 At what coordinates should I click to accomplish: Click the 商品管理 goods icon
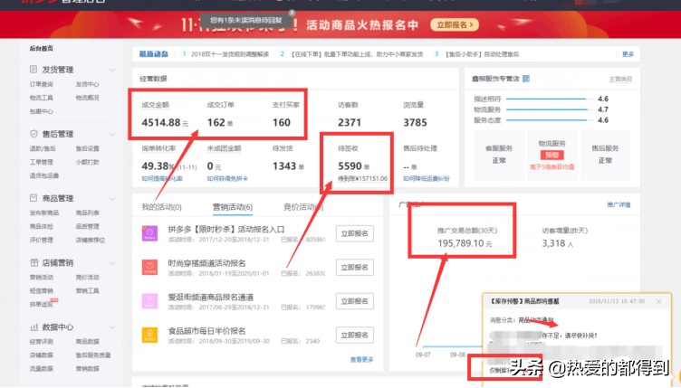(34, 198)
